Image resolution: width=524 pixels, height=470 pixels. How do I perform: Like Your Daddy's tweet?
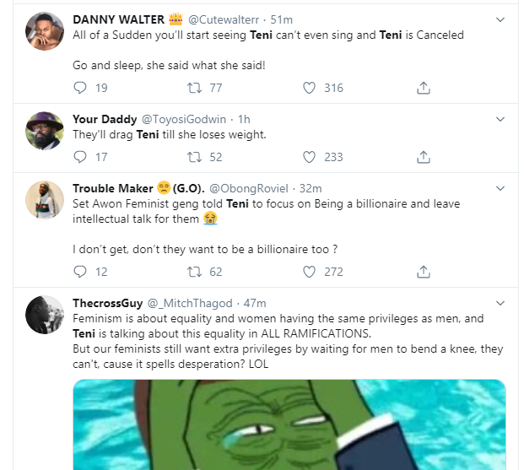[309, 156]
